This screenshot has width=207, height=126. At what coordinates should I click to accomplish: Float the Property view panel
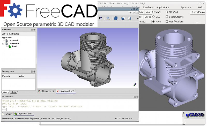[x=32, y=72]
